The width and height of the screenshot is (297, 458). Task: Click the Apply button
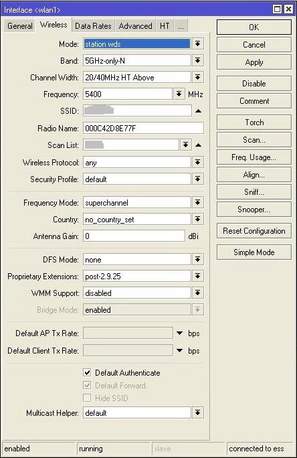[x=254, y=62]
